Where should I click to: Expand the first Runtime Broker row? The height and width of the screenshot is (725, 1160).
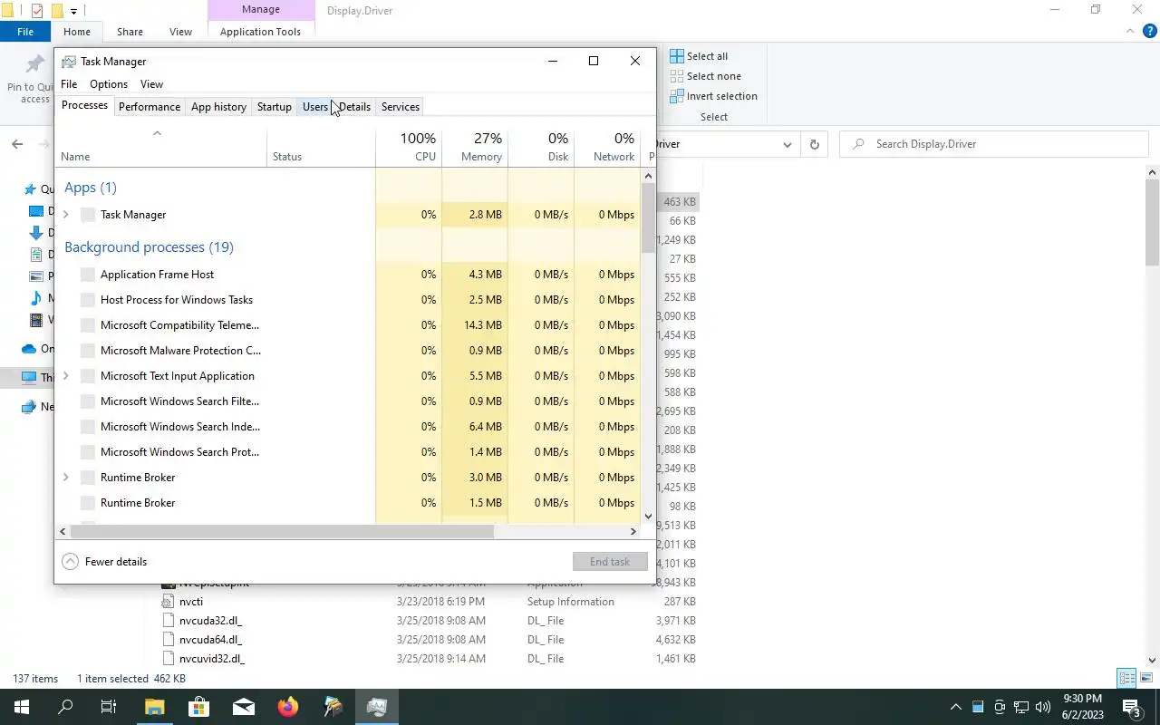click(x=65, y=478)
